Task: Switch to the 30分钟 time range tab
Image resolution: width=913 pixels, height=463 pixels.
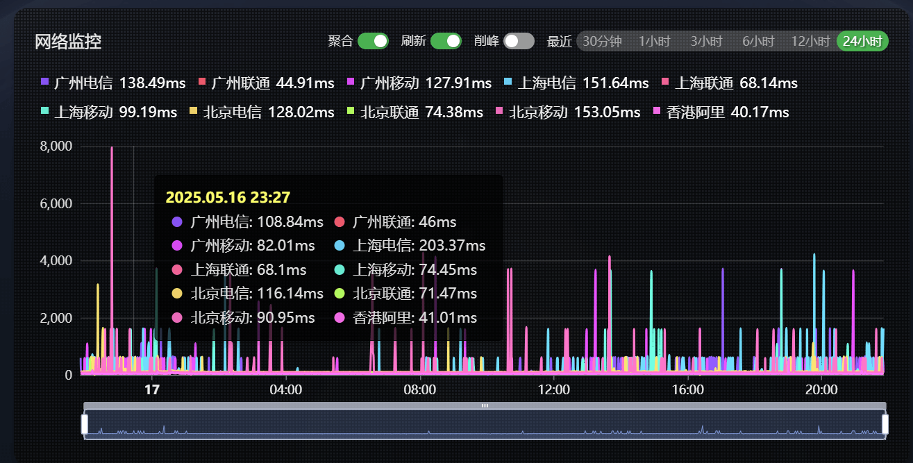Action: pyautogui.click(x=601, y=42)
